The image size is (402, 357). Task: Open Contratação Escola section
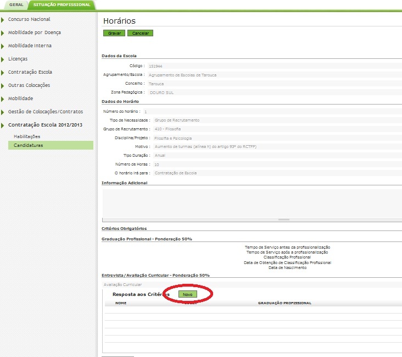(30, 72)
